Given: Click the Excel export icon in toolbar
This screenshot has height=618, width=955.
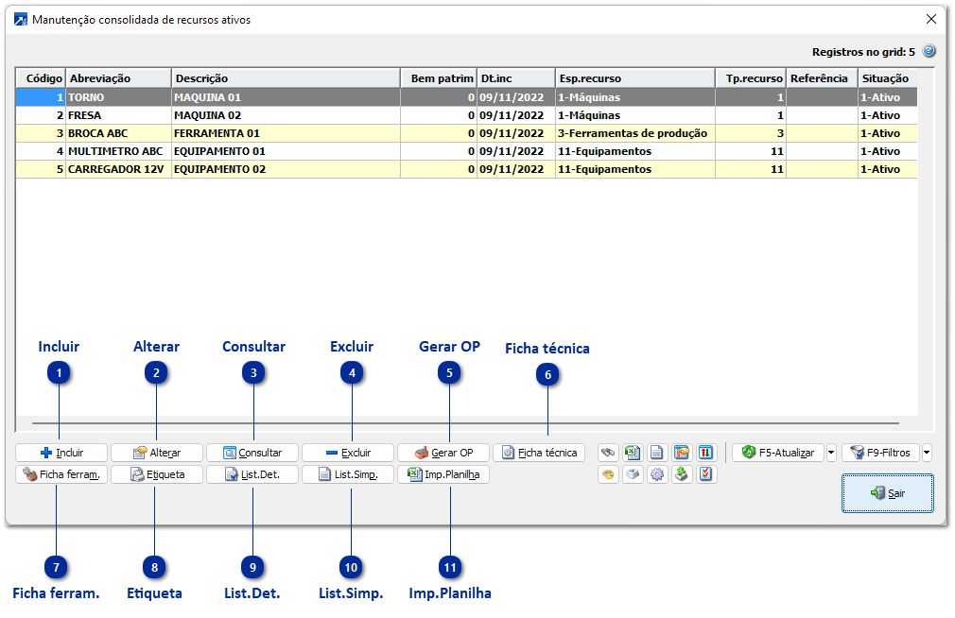Looking at the screenshot, I should coord(633,453).
